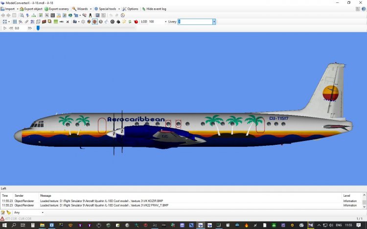Open the Windows Start menu
The image size is (367, 229).
[4, 225]
